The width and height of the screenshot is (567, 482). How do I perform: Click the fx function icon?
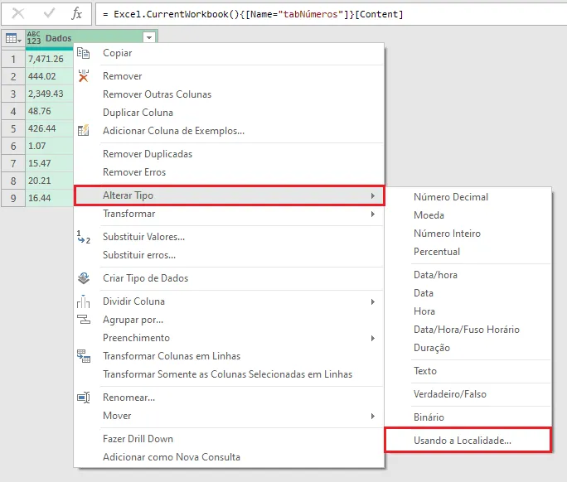[x=76, y=14]
